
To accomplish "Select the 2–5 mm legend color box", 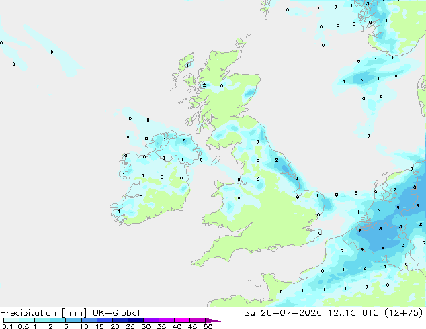I will (x=58, y=320).
